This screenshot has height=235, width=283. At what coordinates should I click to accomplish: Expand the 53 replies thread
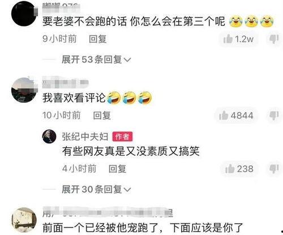pos(96,59)
